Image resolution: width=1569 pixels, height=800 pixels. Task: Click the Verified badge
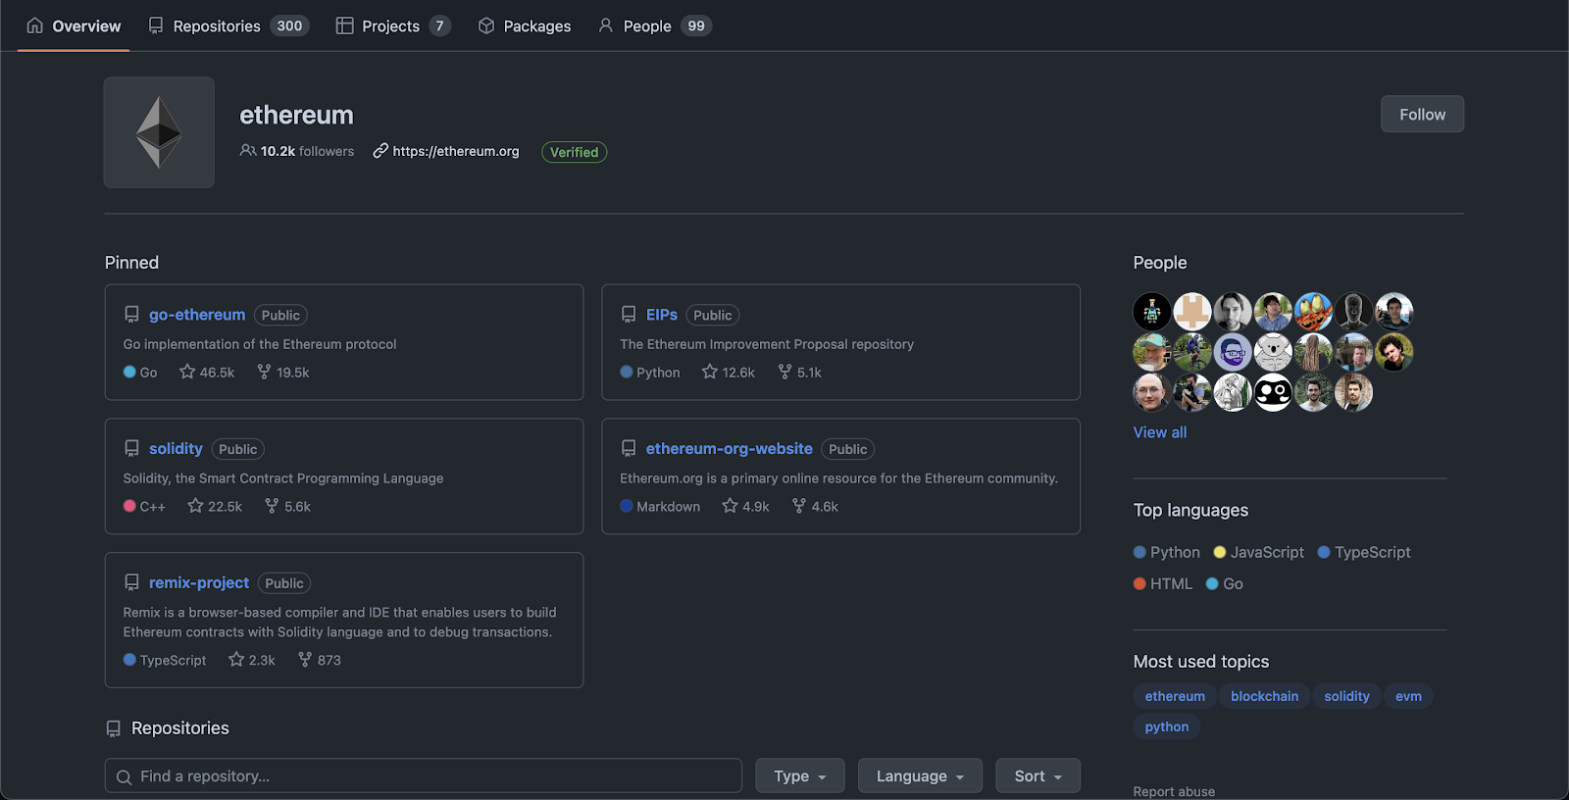tap(574, 152)
